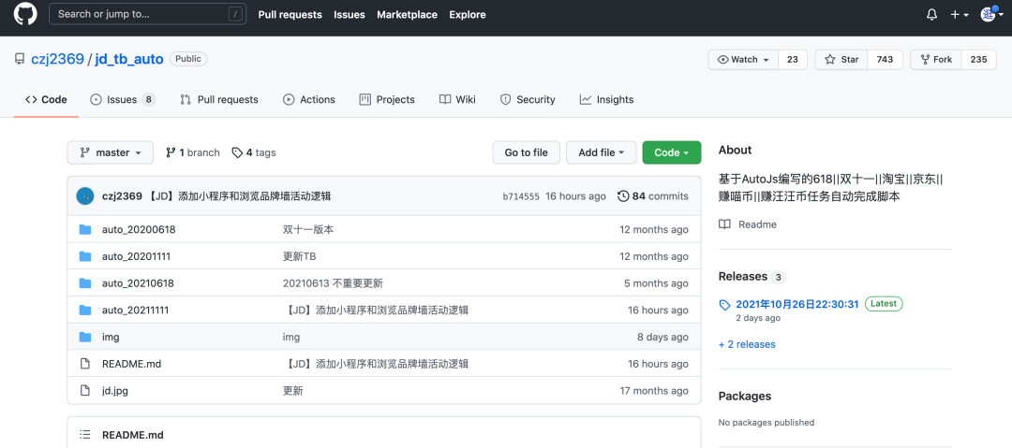Open auto_20200618 folder
The image size is (1012, 448).
coord(139,229)
